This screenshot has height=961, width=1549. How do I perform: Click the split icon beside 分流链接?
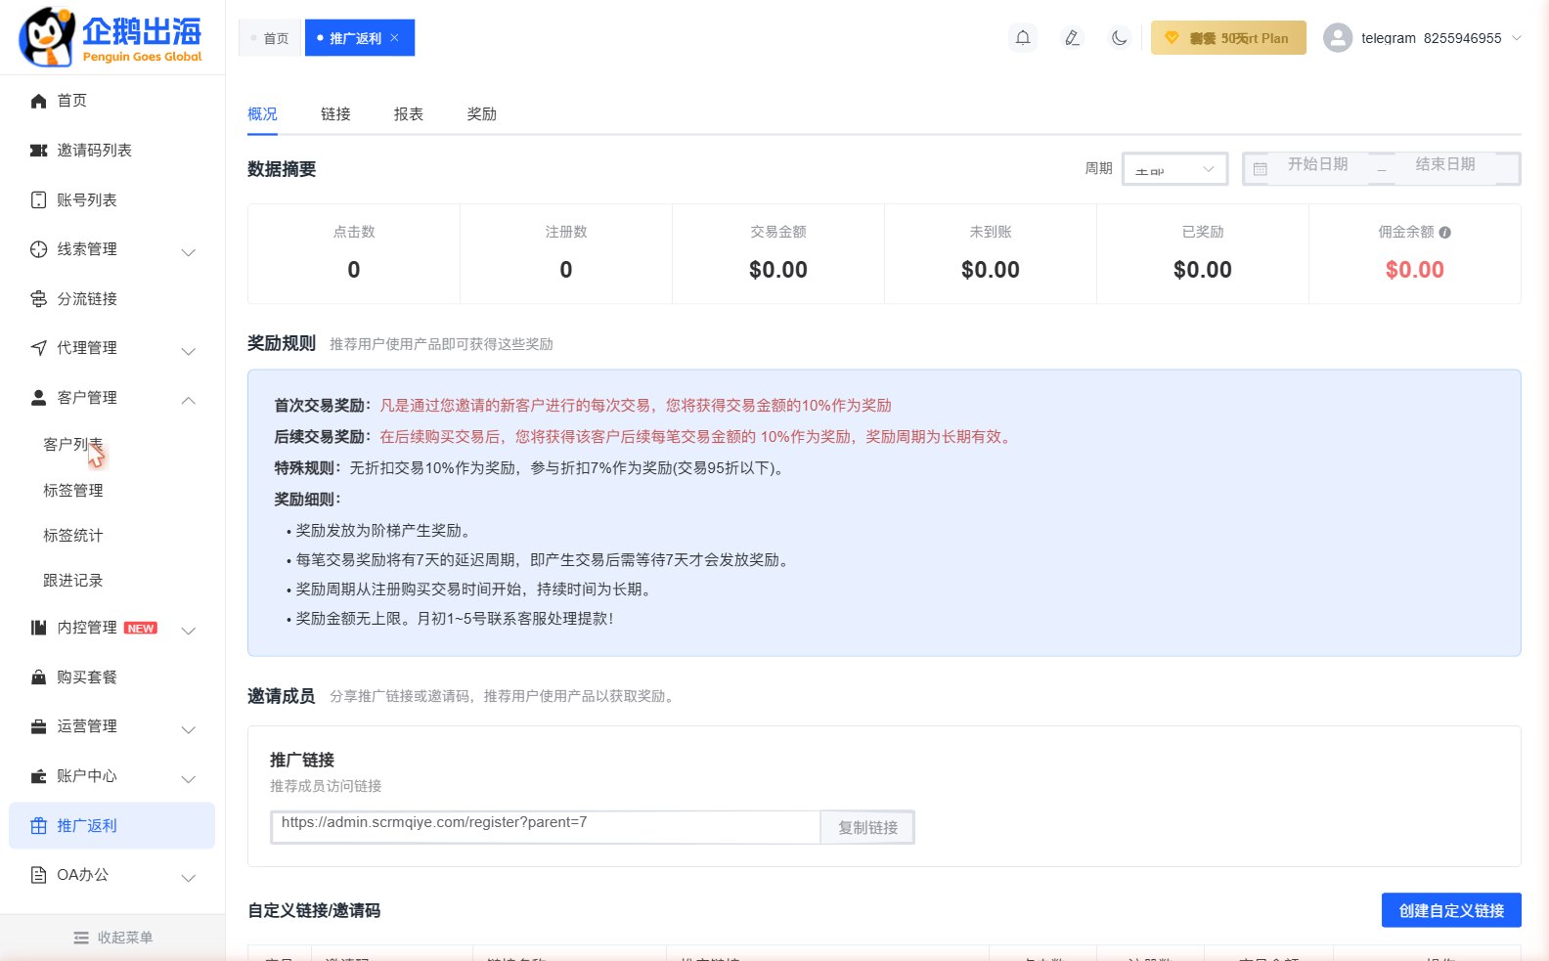tap(38, 298)
